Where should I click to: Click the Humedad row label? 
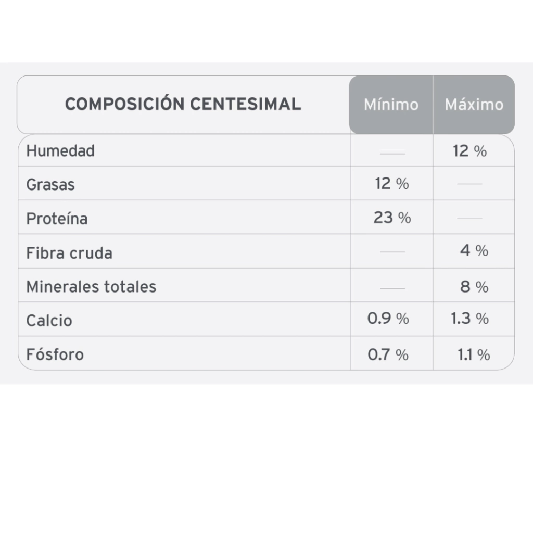(x=60, y=151)
